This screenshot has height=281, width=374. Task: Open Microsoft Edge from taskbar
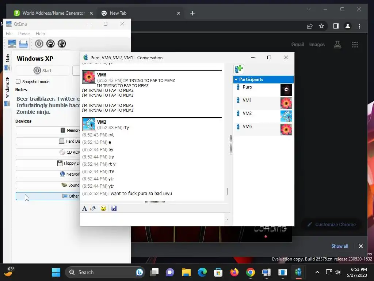[202, 272]
